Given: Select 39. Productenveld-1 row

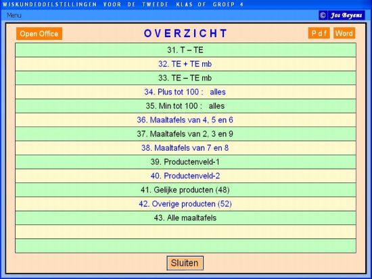Looking at the screenshot, I should point(185,162).
